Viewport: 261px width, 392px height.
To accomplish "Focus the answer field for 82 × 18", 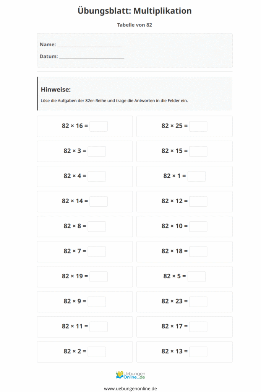I will coord(198,252).
